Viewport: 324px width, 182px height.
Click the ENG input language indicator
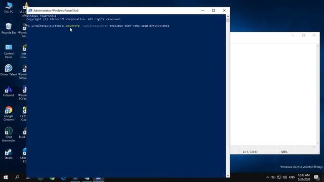coord(292,177)
